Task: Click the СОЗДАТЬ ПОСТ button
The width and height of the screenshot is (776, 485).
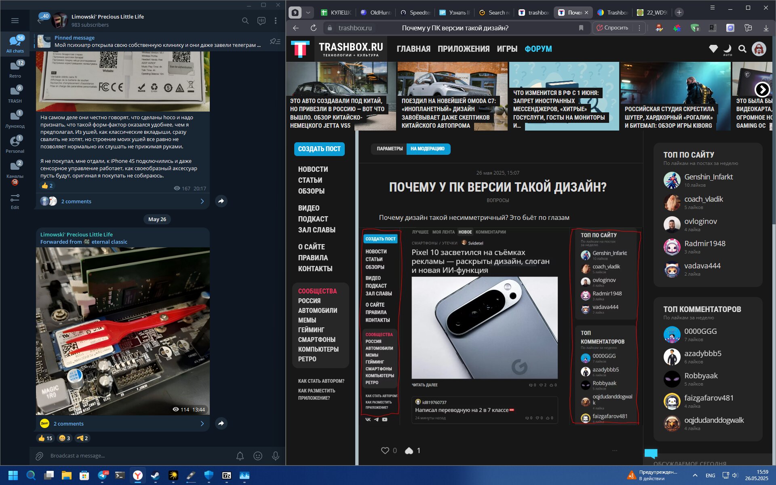Action: point(319,149)
